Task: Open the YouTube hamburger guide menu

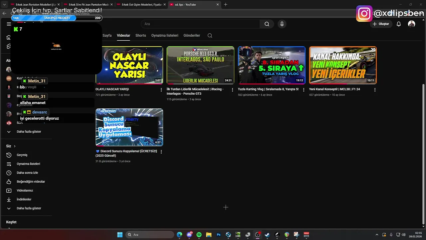Action: pyautogui.click(x=9, y=24)
